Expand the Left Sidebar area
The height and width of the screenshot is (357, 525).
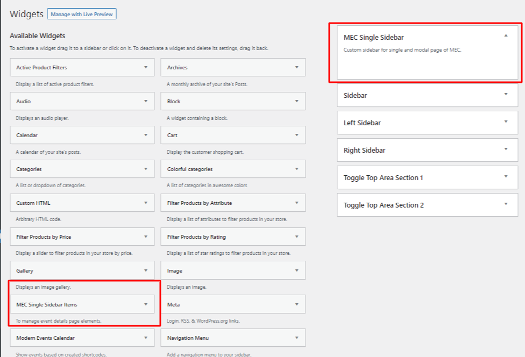coord(506,122)
